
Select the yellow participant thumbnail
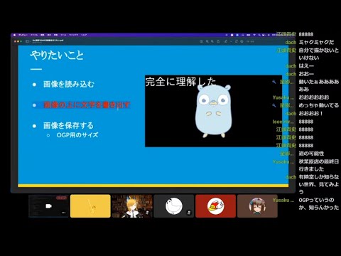pyautogui.click(x=90, y=206)
